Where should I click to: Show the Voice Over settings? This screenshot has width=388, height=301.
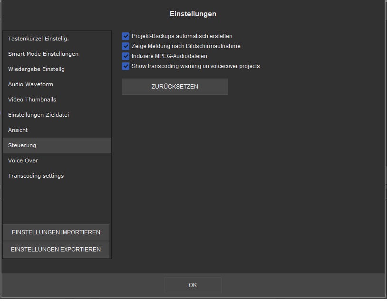23,161
